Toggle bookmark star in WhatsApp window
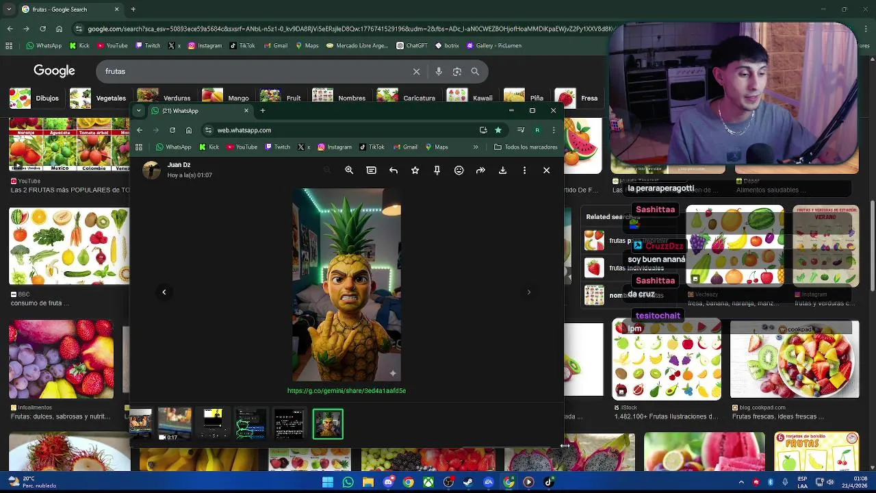The width and height of the screenshot is (876, 493). click(498, 130)
